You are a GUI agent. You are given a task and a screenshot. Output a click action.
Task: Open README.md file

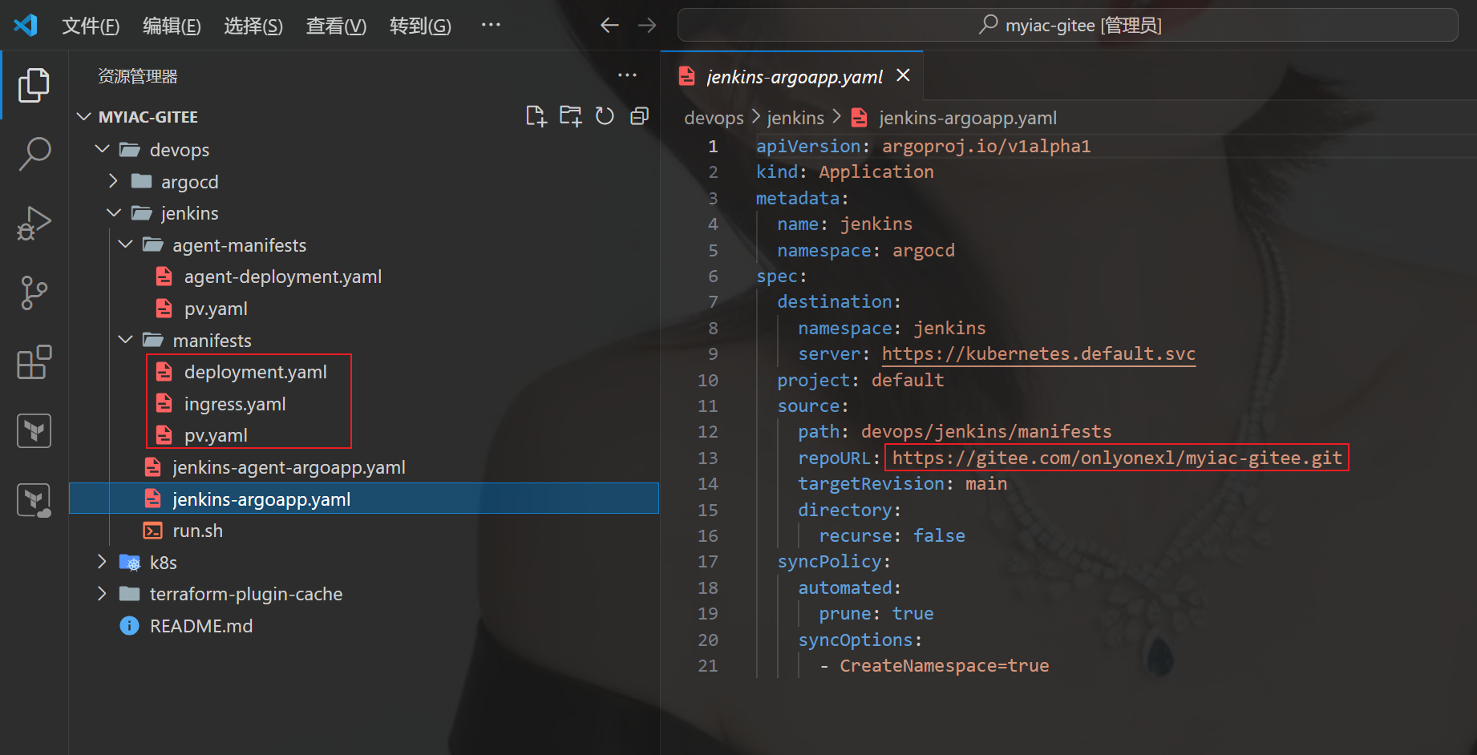point(201,626)
